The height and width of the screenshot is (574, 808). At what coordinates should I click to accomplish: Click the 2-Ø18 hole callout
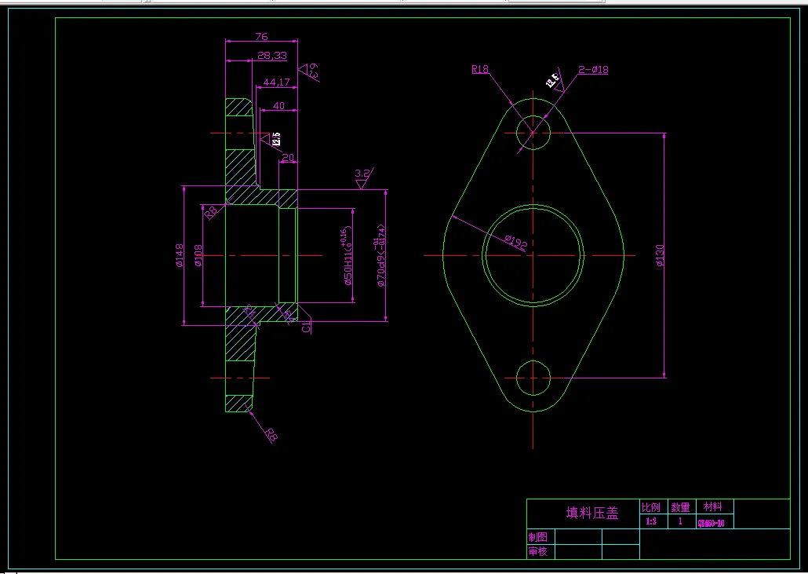[x=593, y=70]
